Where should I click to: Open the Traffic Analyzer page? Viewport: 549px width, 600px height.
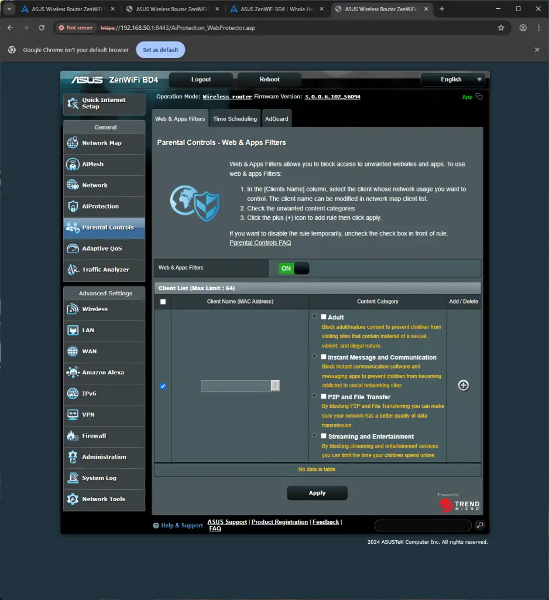[104, 270]
